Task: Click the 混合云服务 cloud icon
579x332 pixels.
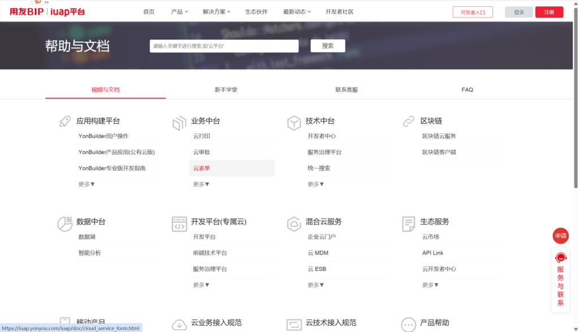Action: [x=293, y=224]
